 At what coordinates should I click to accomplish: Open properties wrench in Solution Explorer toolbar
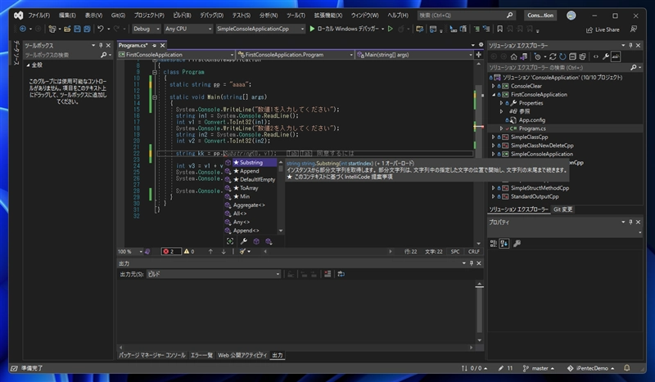[x=607, y=56]
